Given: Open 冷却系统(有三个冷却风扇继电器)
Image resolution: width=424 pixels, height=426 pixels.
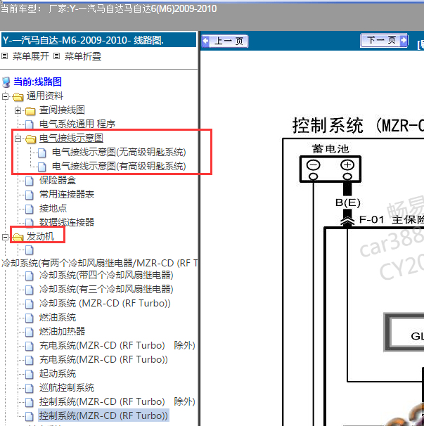Looking at the screenshot, I should tap(106, 289).
